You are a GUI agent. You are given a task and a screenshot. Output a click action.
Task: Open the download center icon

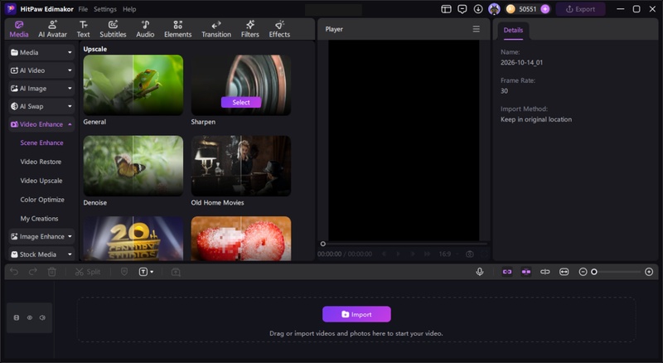tap(478, 9)
